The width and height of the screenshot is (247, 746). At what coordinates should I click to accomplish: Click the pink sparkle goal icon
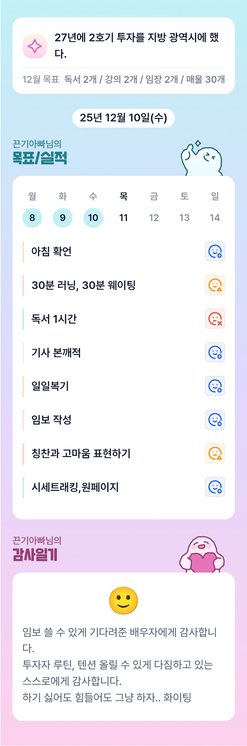click(x=35, y=46)
